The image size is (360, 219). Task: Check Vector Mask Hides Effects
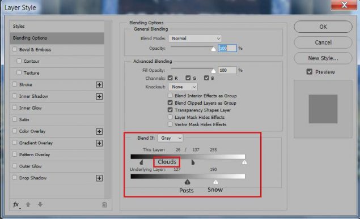(x=170, y=124)
